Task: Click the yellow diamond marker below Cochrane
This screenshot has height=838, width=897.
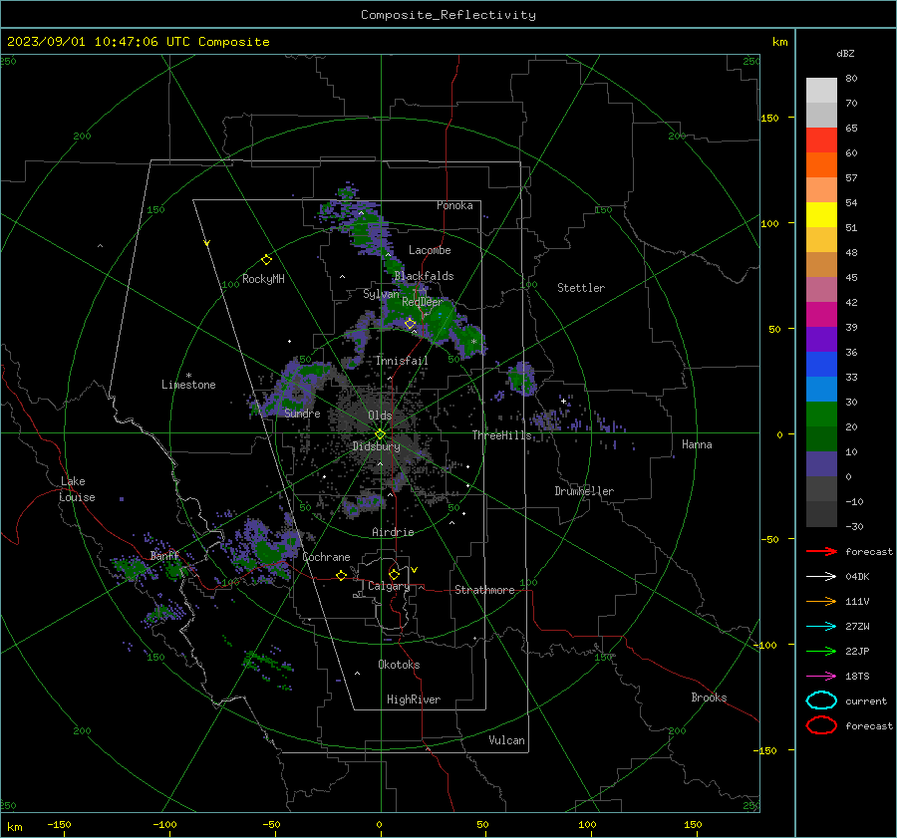Action: [x=341, y=575]
